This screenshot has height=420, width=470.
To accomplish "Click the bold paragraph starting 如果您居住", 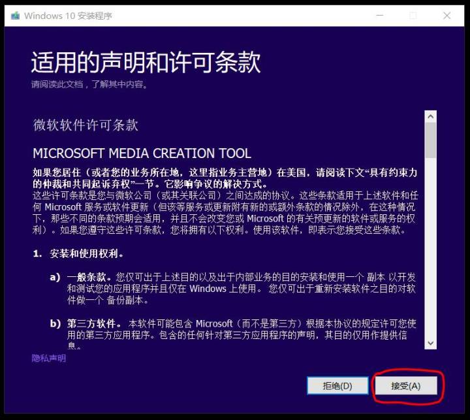I will click(225, 178).
